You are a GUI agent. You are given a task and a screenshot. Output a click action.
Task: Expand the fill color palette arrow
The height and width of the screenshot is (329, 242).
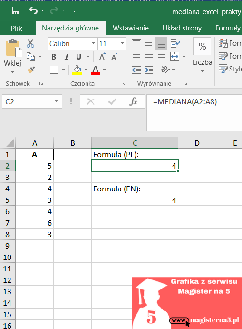(86, 70)
